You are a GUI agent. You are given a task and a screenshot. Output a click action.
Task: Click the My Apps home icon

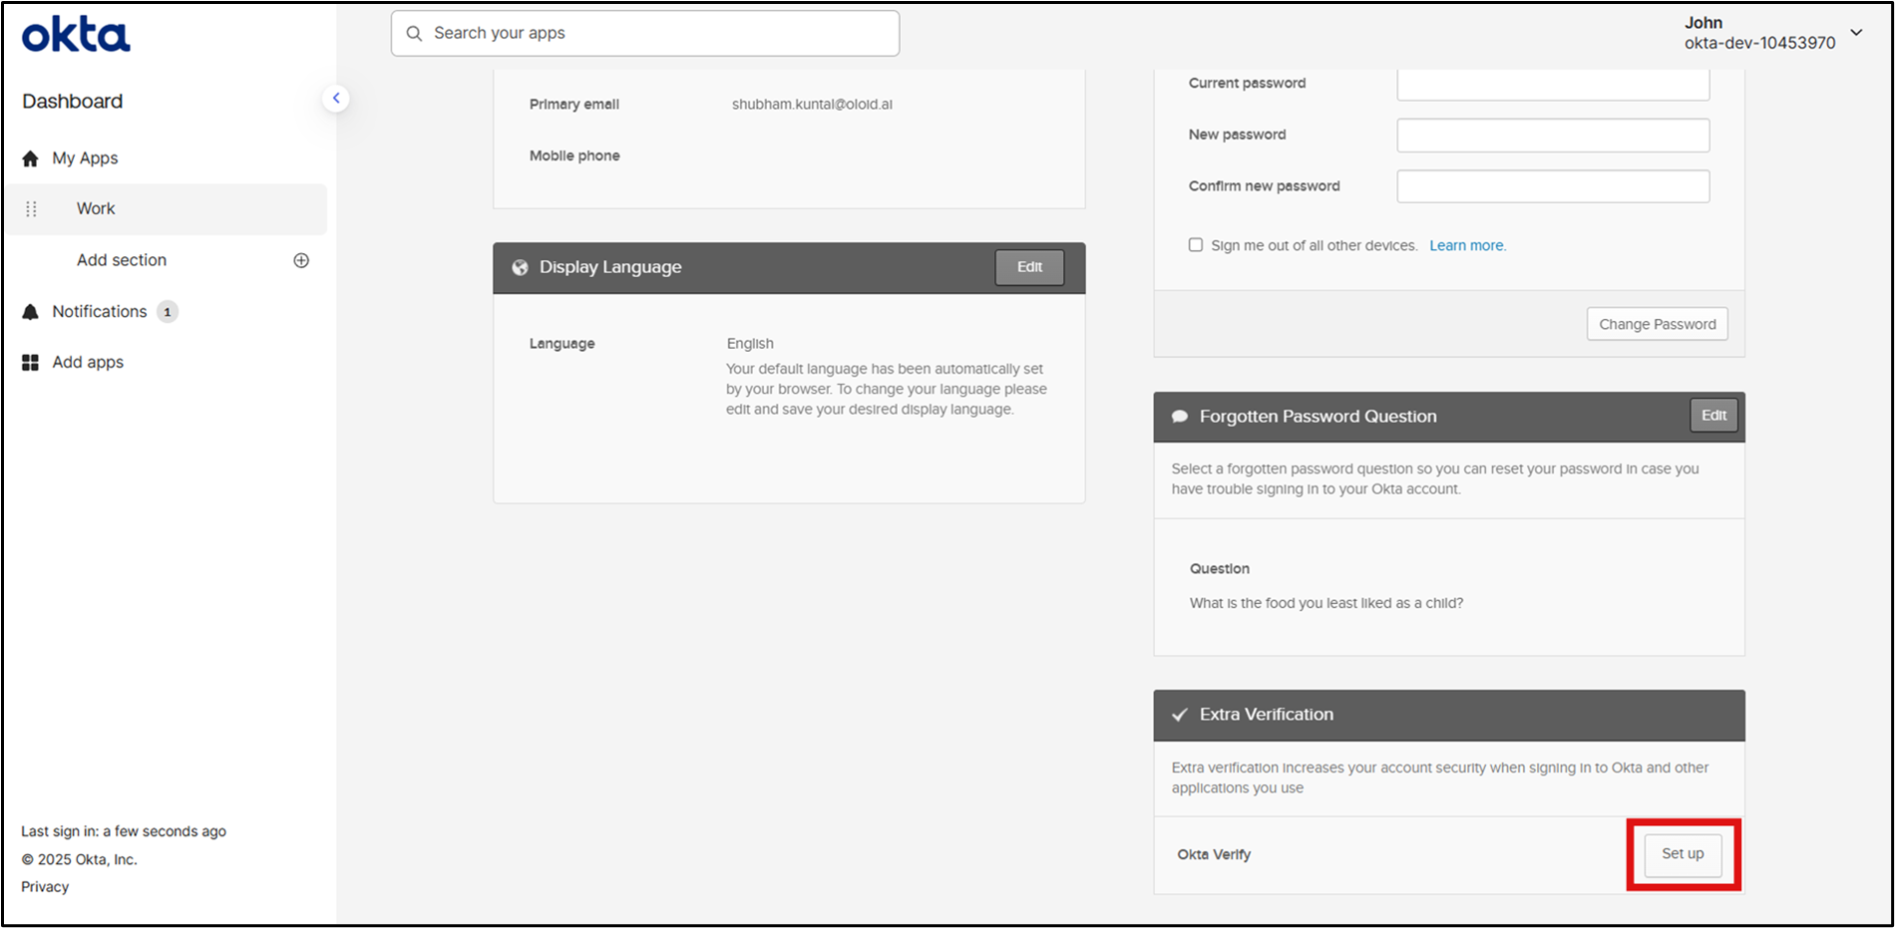(30, 158)
